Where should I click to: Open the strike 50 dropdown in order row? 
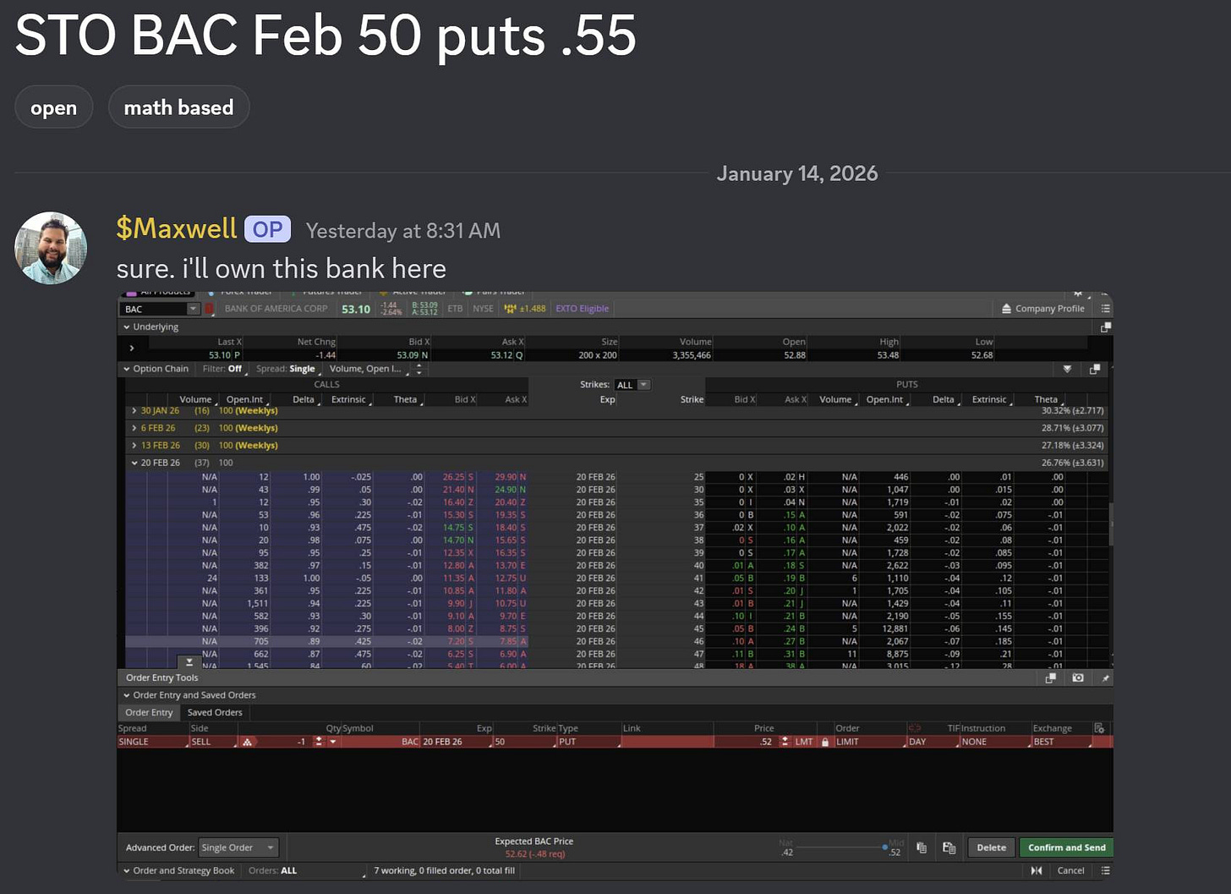point(523,742)
